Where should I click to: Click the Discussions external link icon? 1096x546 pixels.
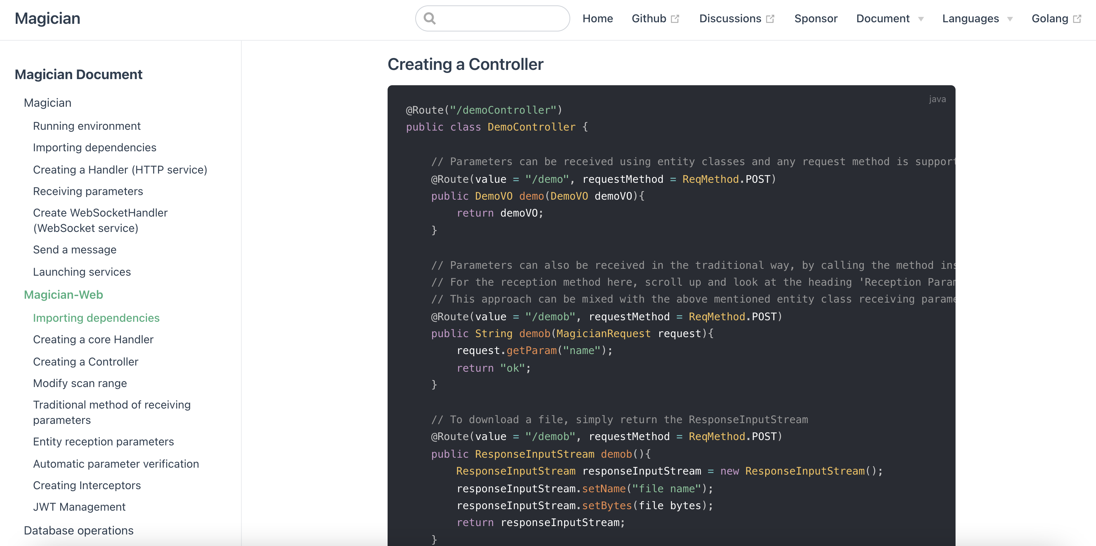pos(770,19)
